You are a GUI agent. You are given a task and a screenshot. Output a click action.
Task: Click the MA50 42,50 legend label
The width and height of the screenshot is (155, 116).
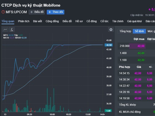point(21,38)
